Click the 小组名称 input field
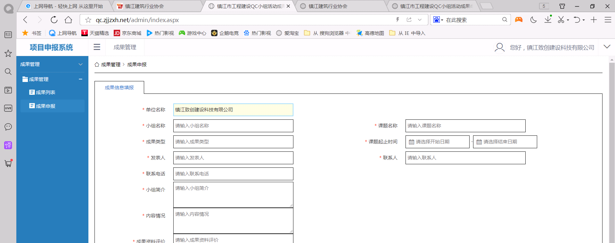Screen dimensions: 615x243 tap(233, 126)
